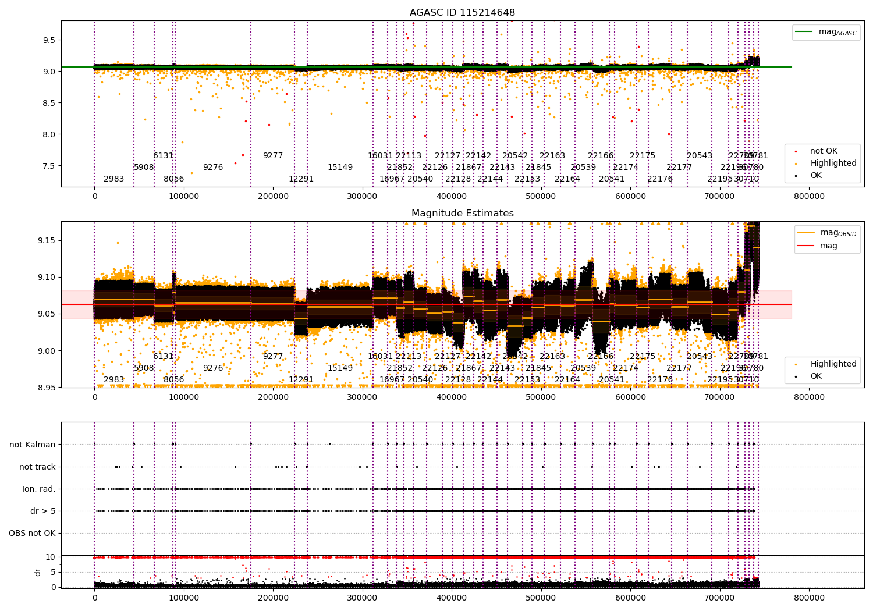Image resolution: width=873 pixels, height=611 pixels.
Task: Click the "8.95" tick on the middle plot
Action: coord(46,388)
